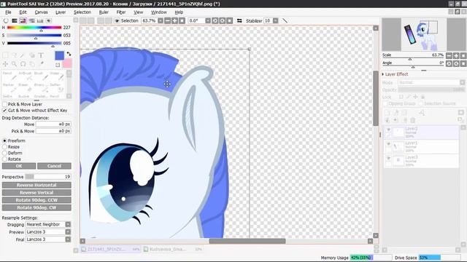
Task: Toggle the Show Selection eye button
Action: 117,20
